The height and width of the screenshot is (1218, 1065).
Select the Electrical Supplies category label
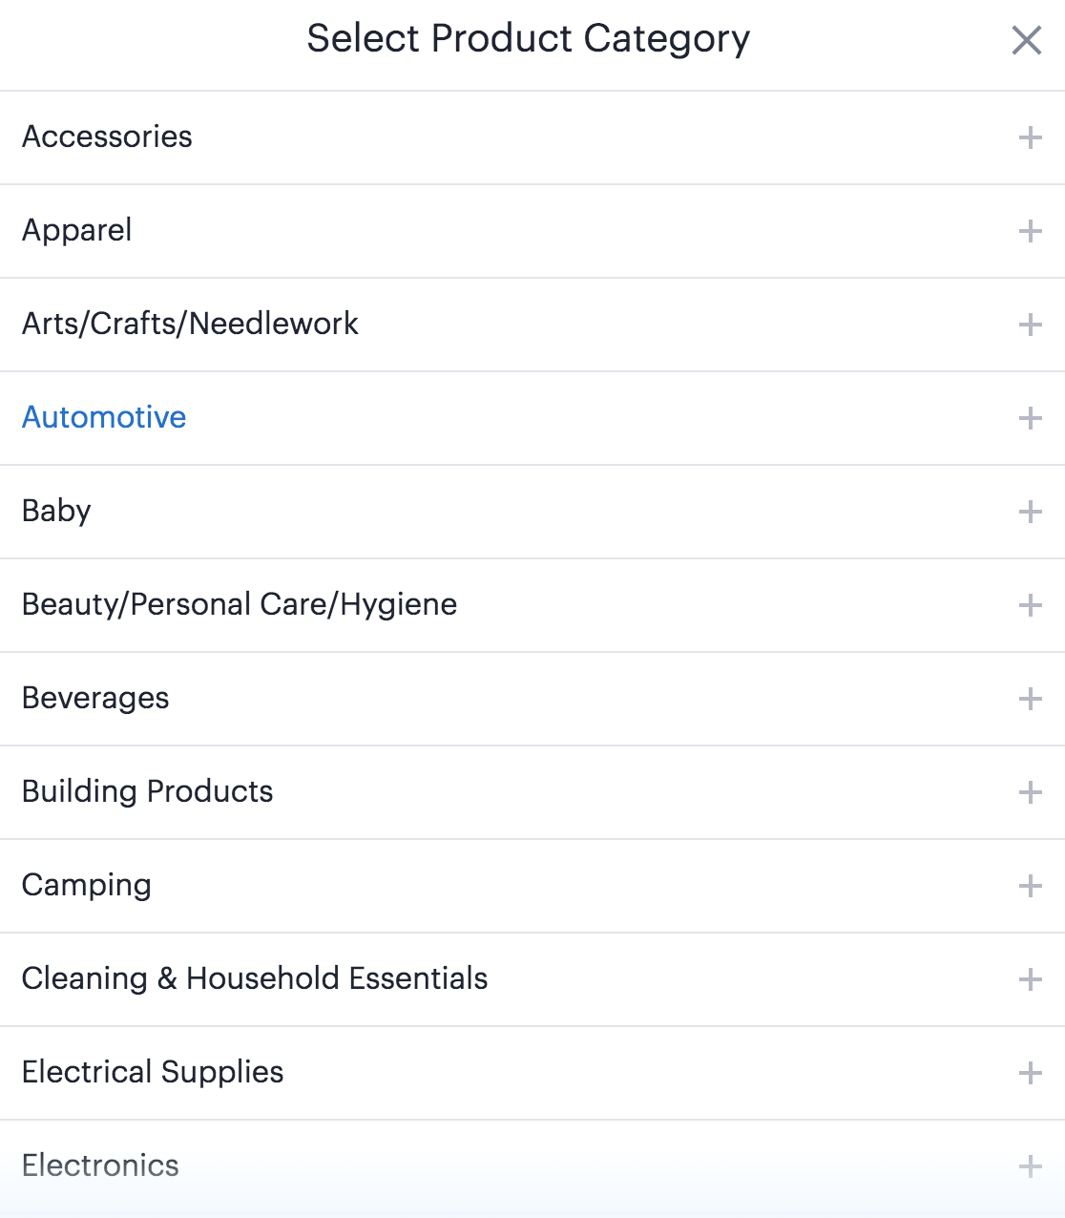coord(152,1073)
